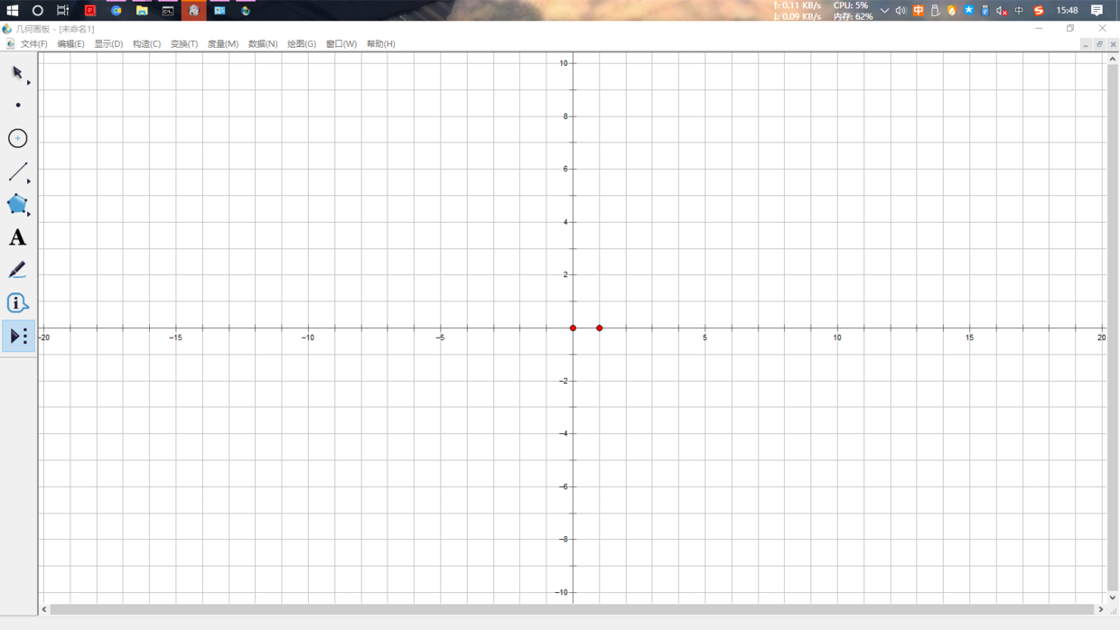
Task: Click the red origin point
Action: pos(573,328)
